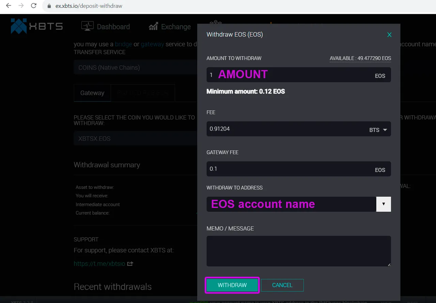Open the XBTSX.EOS coin selector
Viewport: 436px width, 303px height.
click(x=136, y=139)
